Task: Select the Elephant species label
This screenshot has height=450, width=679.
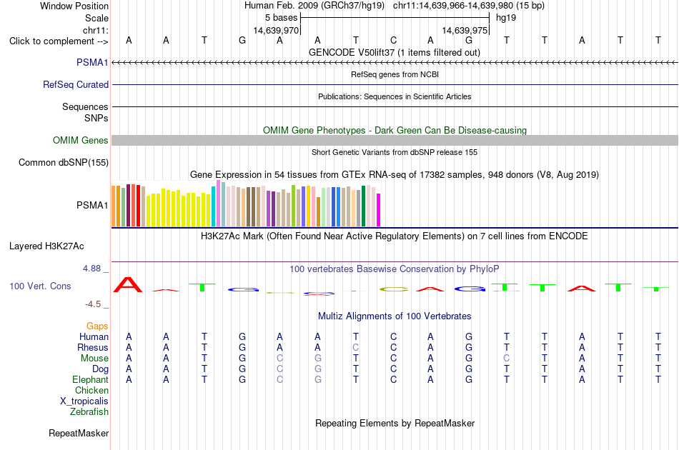Action: pyautogui.click(x=90, y=379)
